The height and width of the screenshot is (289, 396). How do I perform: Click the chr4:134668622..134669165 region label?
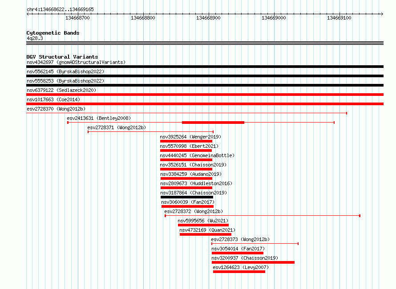[60, 9]
